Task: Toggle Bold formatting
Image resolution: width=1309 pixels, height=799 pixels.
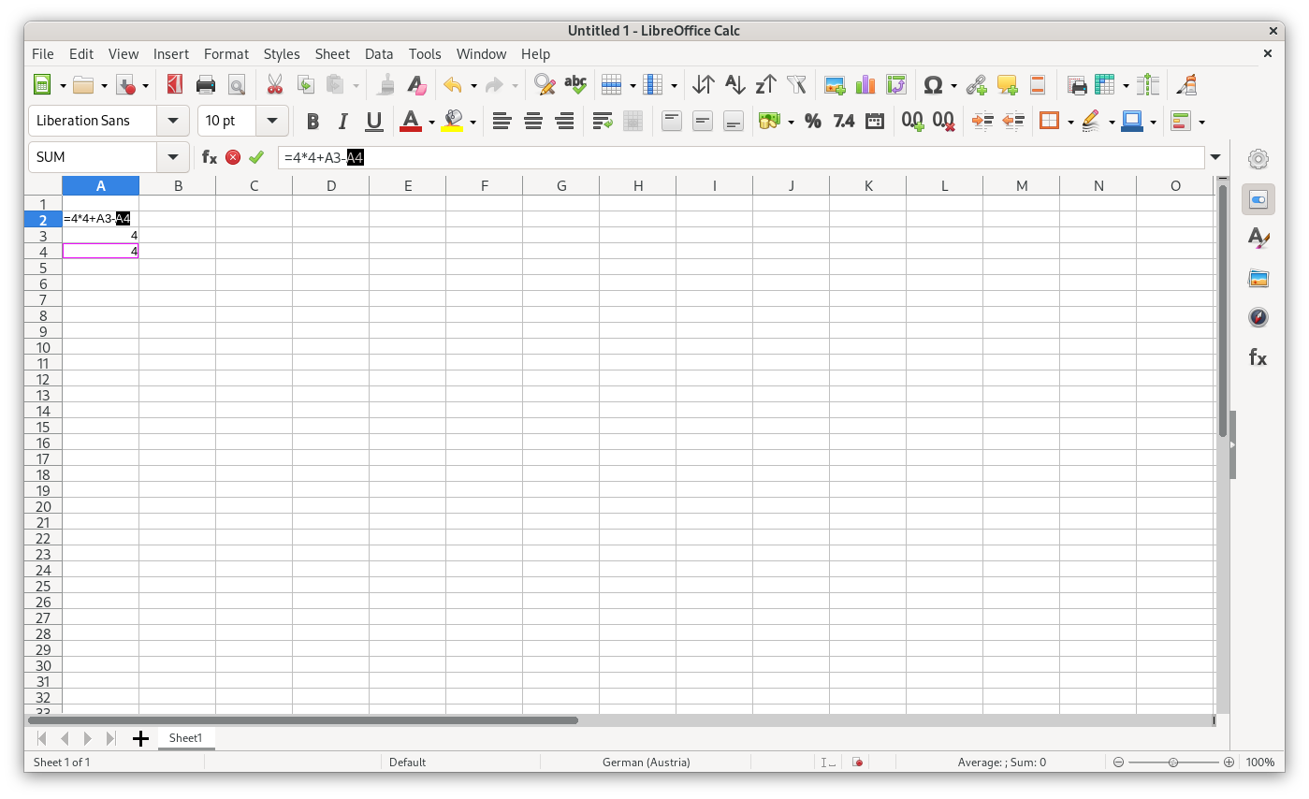Action: click(x=313, y=121)
